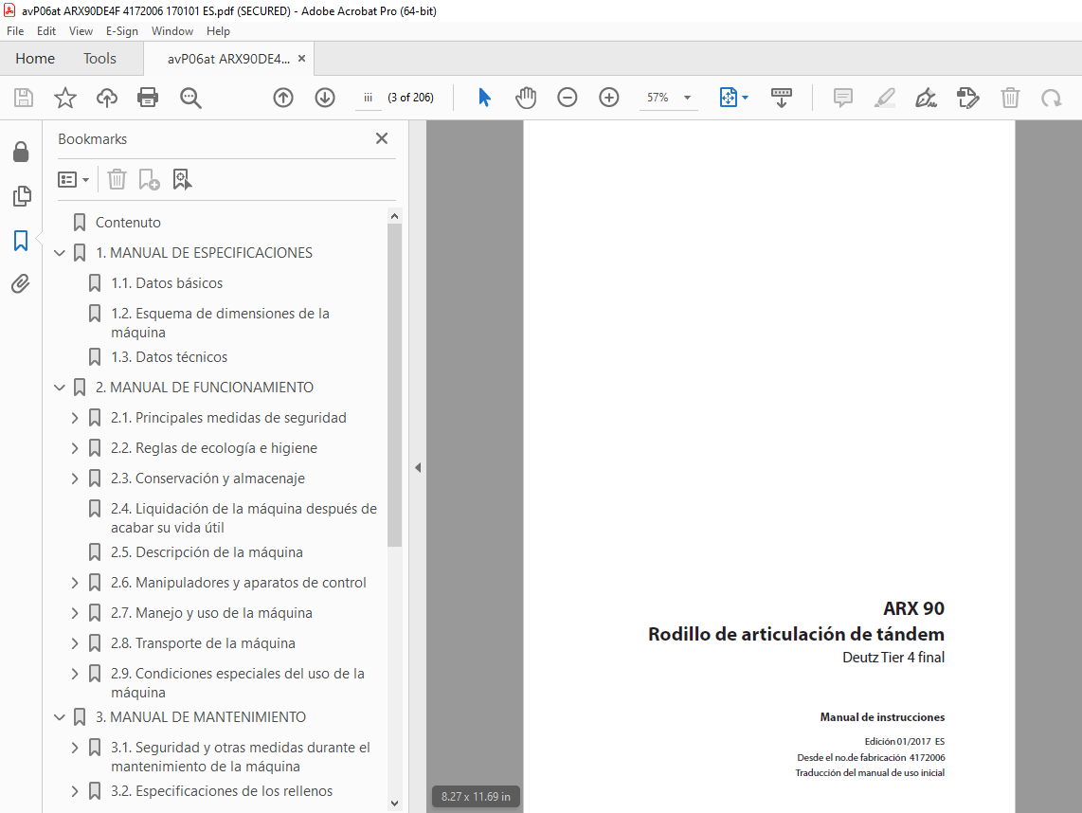Expand 2.8. Transporte de la máquina

coord(75,643)
